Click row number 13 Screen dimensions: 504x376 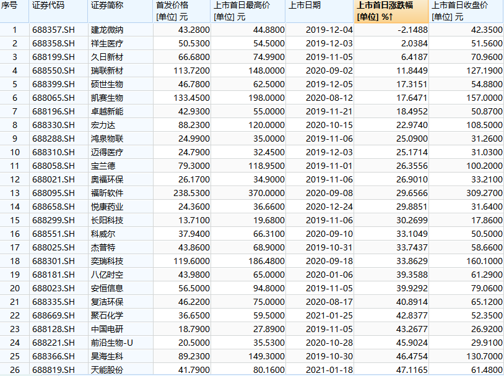pos(15,193)
